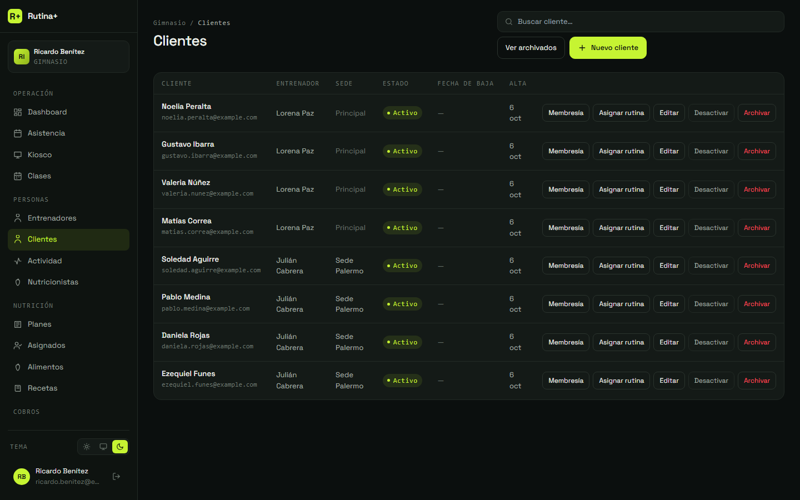Deactivate client Gustavo Ibarra

point(711,151)
